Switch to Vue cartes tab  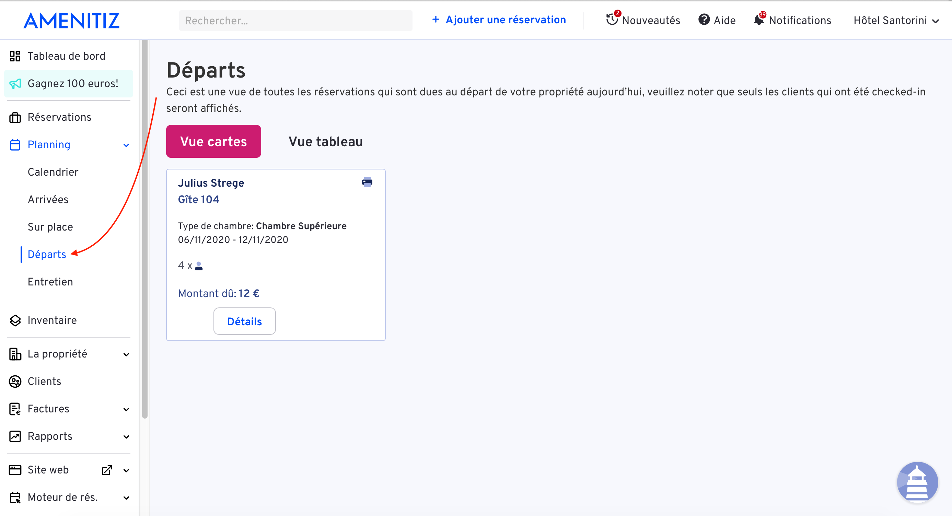[x=213, y=141]
